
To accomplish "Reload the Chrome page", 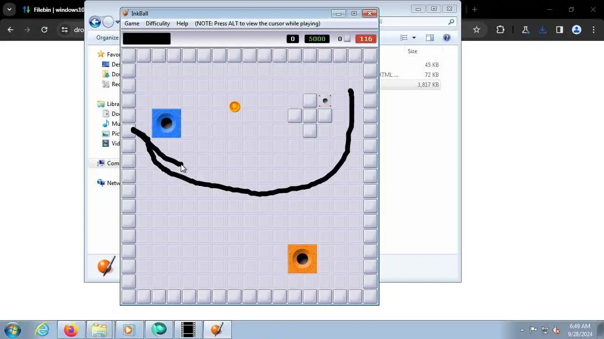I will (x=44, y=30).
